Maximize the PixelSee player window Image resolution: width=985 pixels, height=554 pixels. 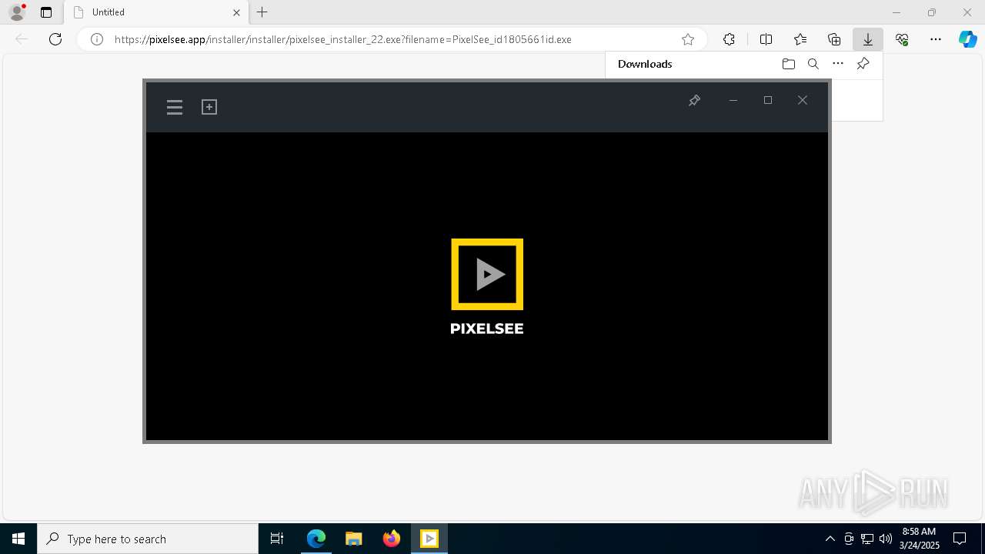(768, 100)
